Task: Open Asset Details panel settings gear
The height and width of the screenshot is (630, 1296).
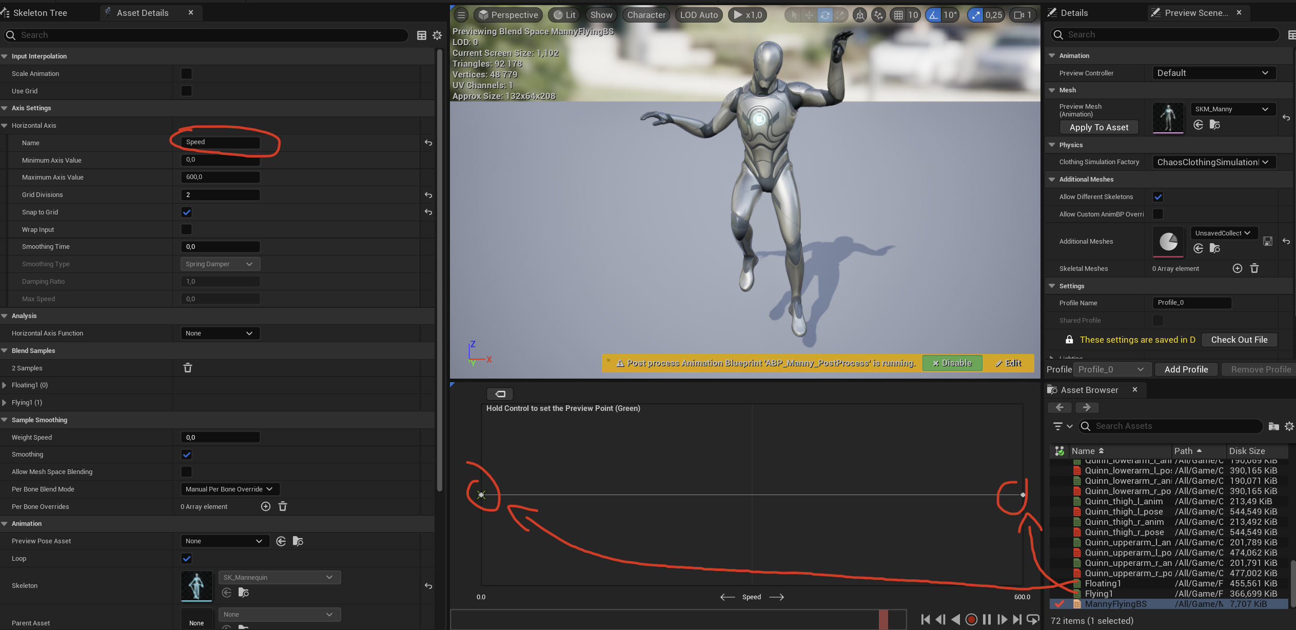Action: (437, 35)
